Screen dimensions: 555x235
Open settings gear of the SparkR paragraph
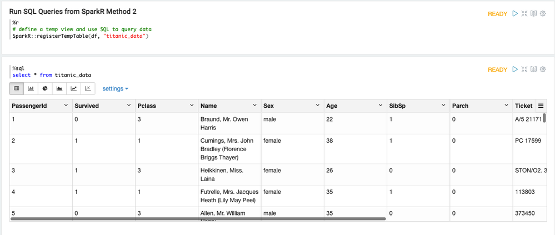tap(543, 14)
